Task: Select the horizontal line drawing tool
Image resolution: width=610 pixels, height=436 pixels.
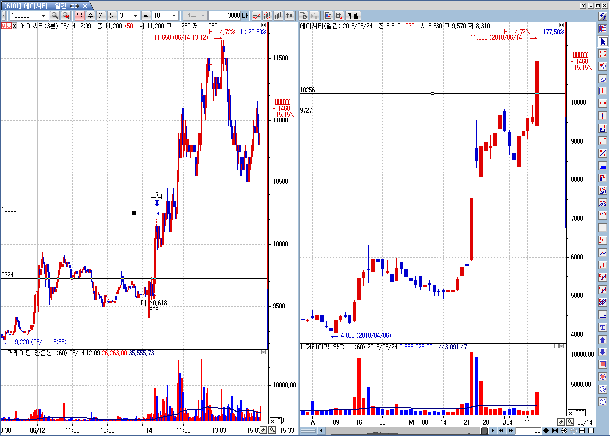Action: [603, 103]
